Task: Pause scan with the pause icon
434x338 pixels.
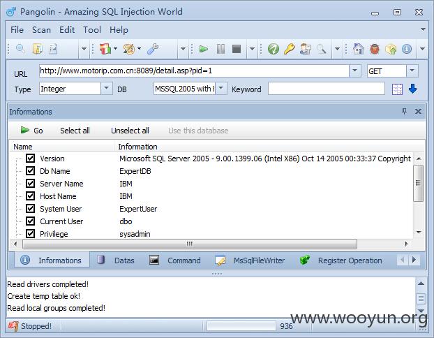Action: point(220,49)
